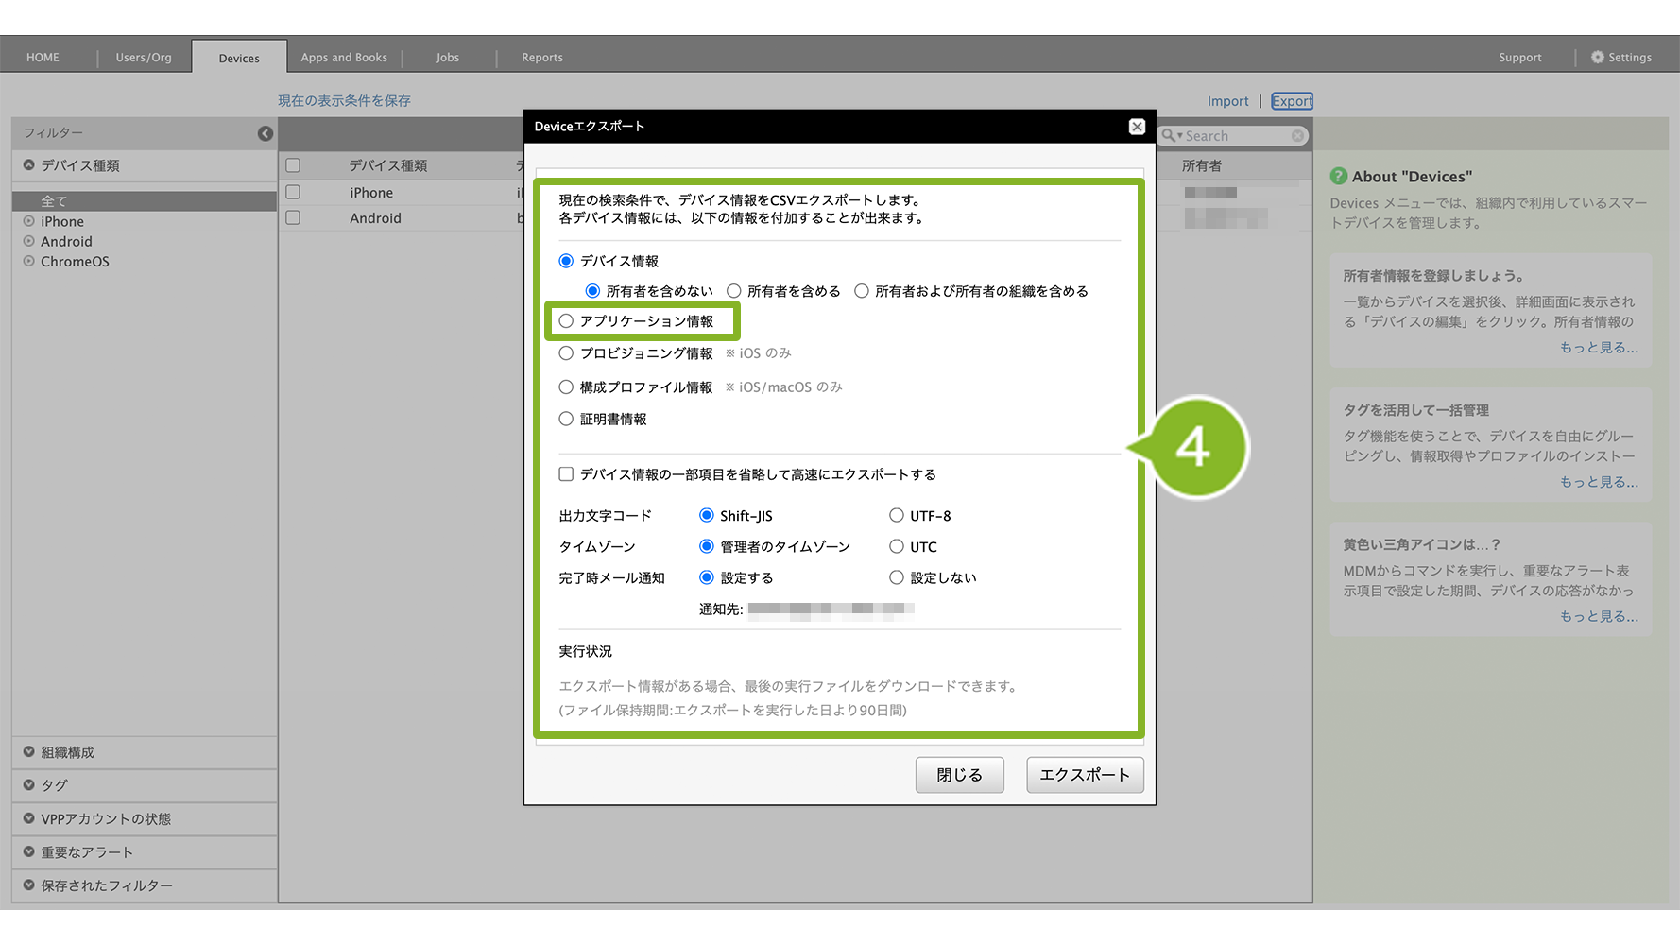Choose UTF-8 output encoding
The height and width of the screenshot is (945, 1680).
pos(896,516)
